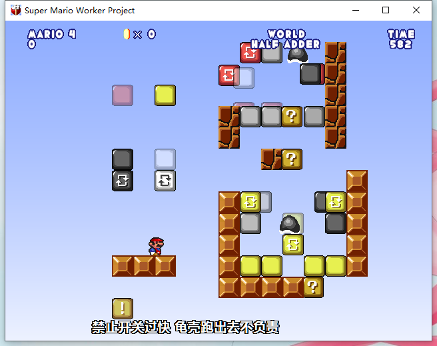
Task: Click the yellow switch block at upper left of box
Action: (x=250, y=202)
